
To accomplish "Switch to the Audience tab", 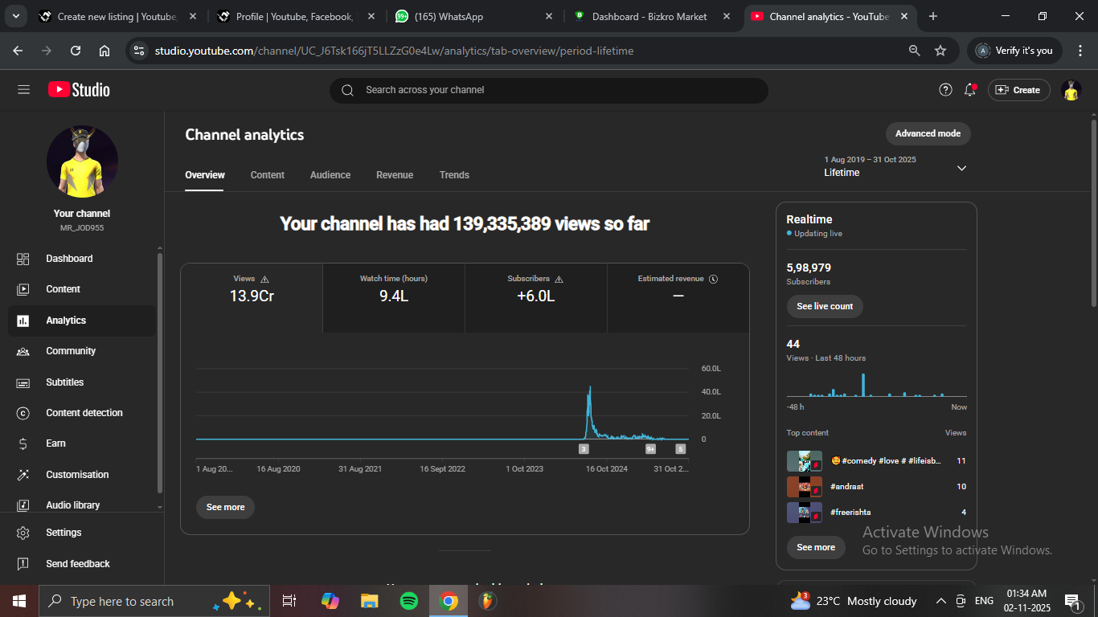I will click(330, 175).
